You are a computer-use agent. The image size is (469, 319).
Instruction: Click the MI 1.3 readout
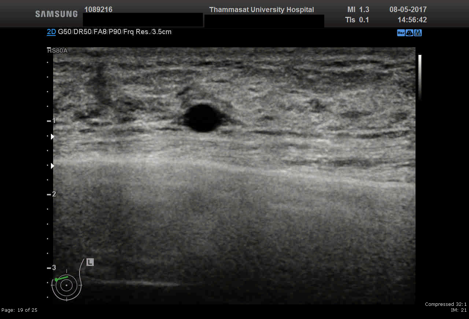point(358,10)
